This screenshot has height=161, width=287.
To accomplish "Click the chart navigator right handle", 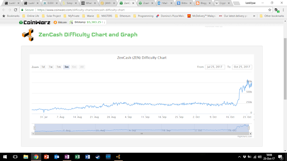I will 249,128.
